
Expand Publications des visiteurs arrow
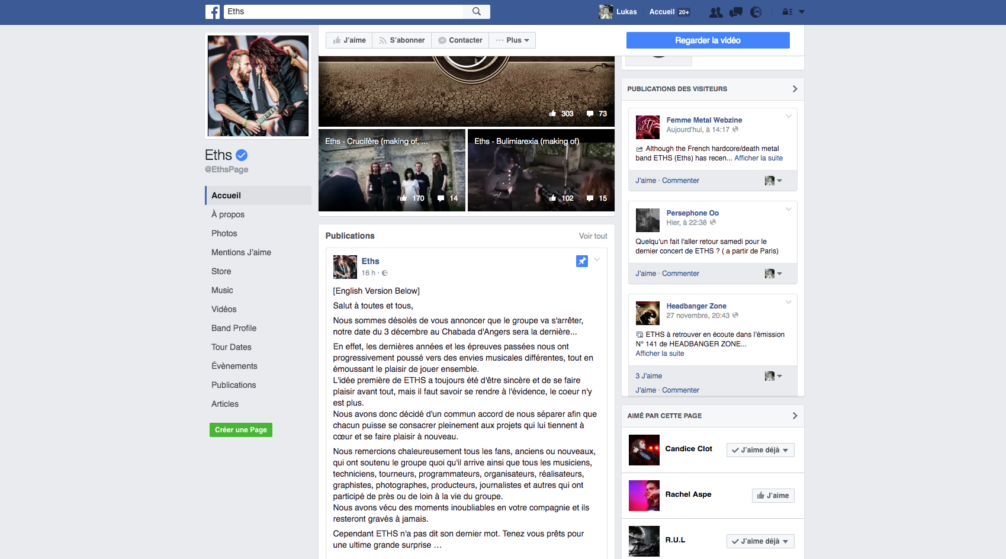pyautogui.click(x=795, y=89)
